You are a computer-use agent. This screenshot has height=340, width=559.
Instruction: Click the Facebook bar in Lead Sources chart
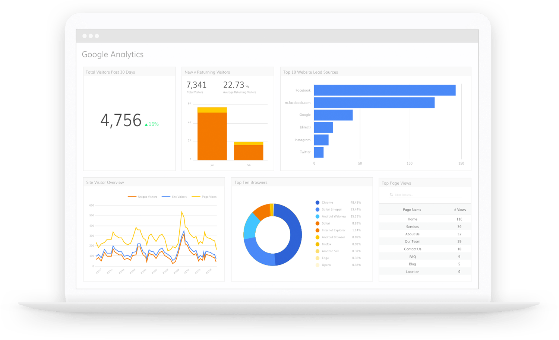tap(385, 90)
